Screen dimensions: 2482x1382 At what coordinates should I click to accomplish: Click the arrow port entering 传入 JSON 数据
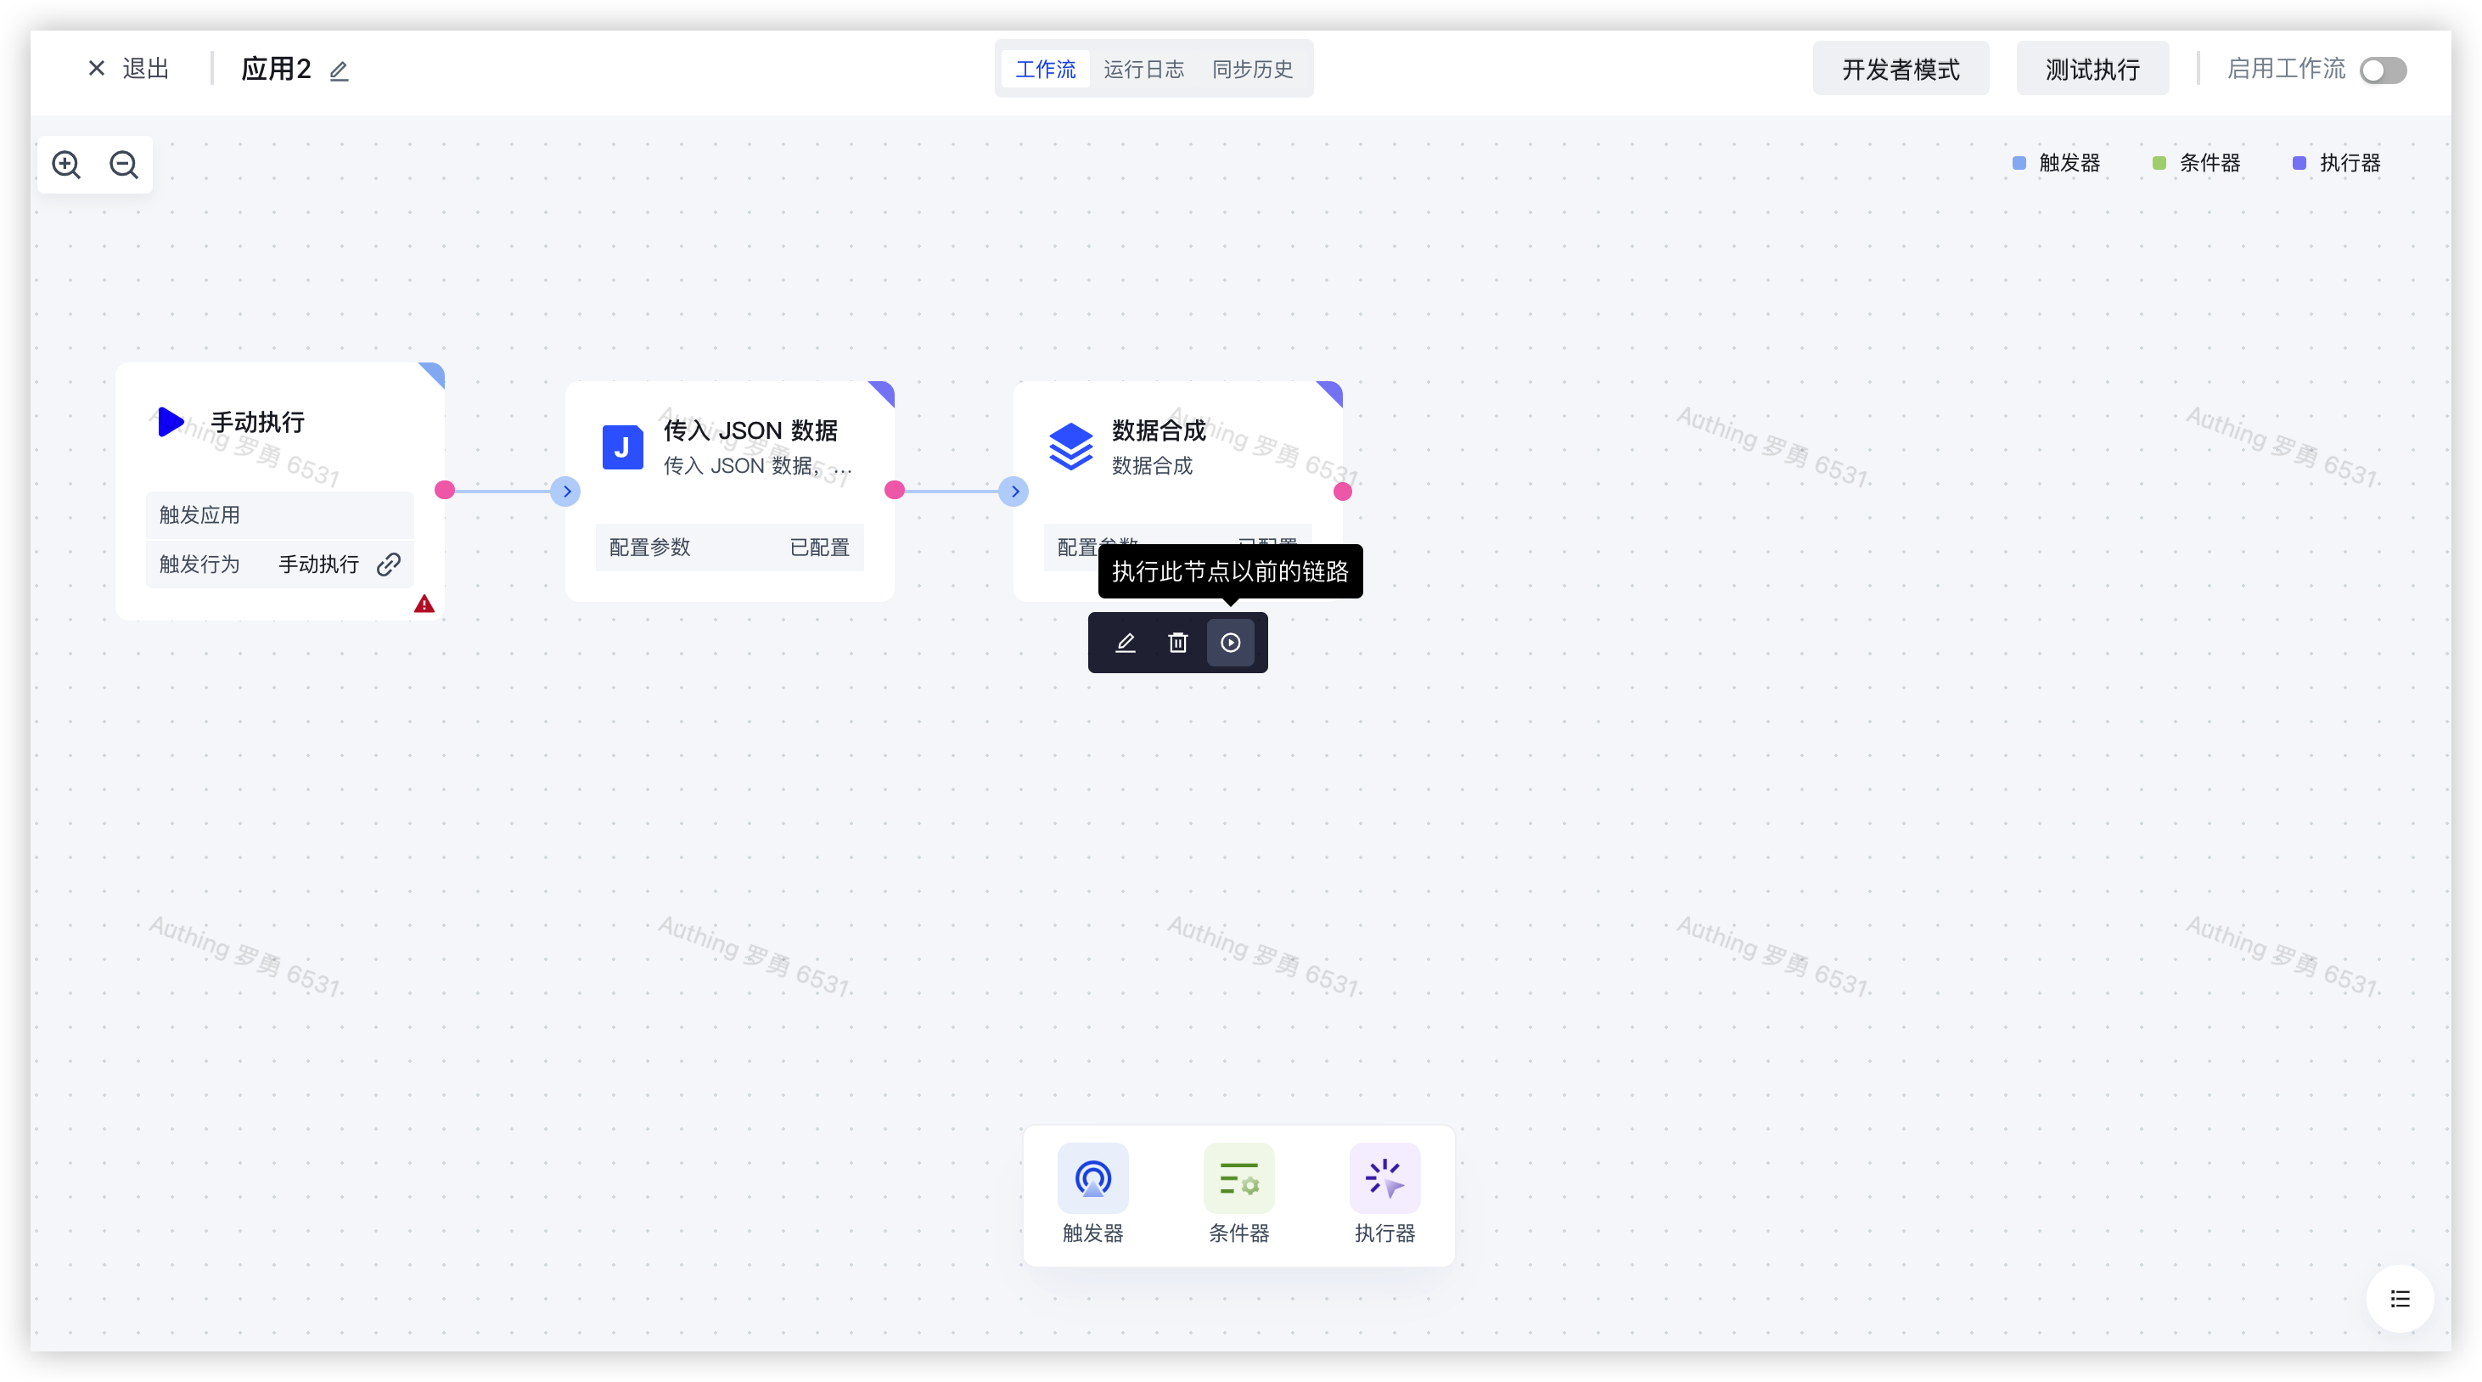(566, 492)
